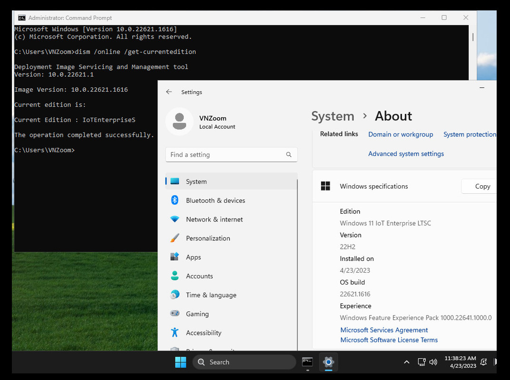Image resolution: width=510 pixels, height=380 pixels.
Task: Open Accessibility settings category
Action: click(x=231, y=332)
